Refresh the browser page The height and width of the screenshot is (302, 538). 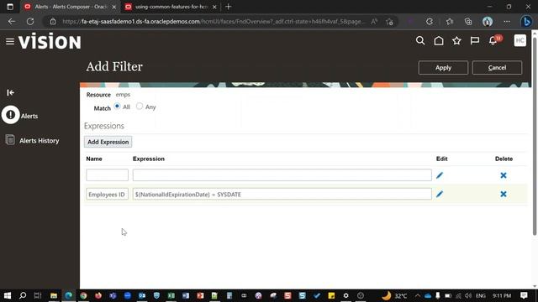30,22
